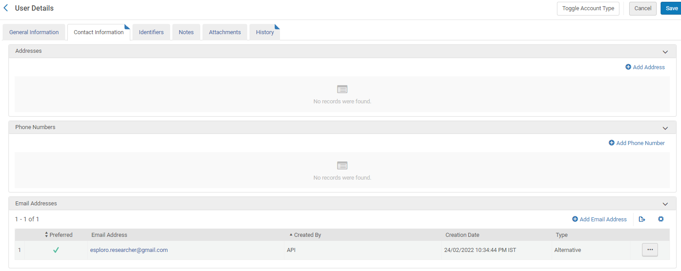
Task: Collapse the Addresses section chevron
Action: [x=665, y=52]
